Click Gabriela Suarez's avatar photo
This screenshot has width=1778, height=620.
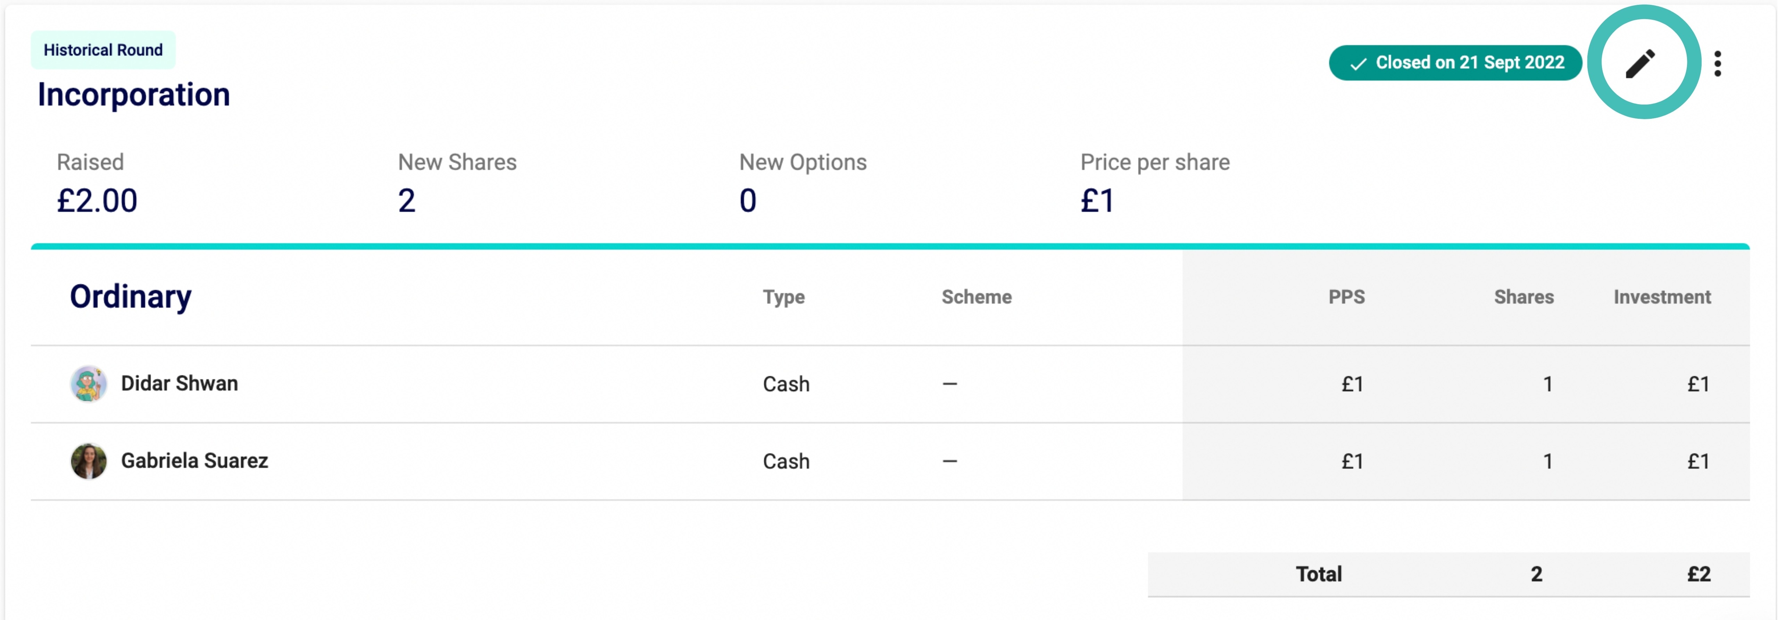(88, 461)
